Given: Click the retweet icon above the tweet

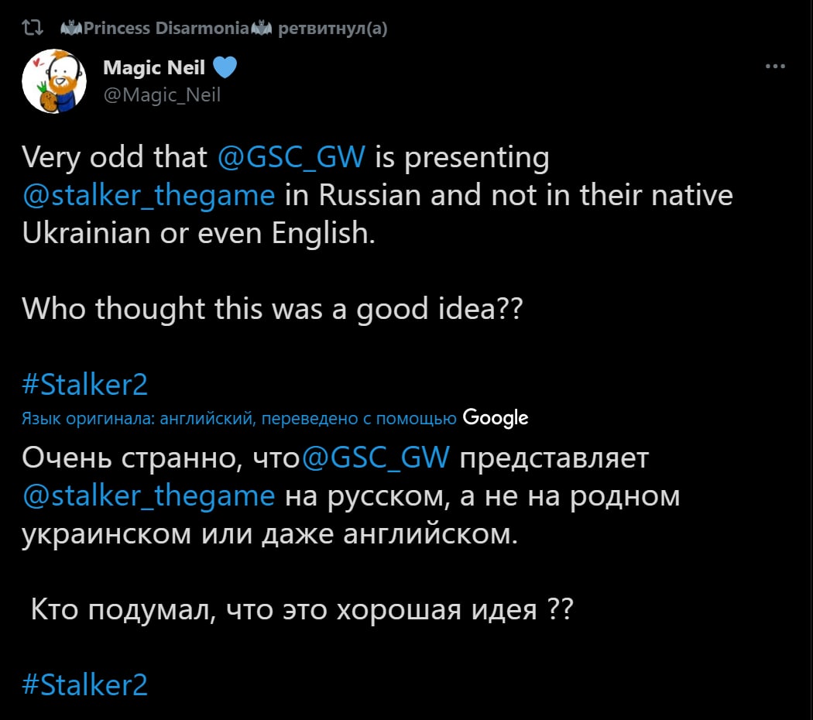Looking at the screenshot, I should coord(32,30).
